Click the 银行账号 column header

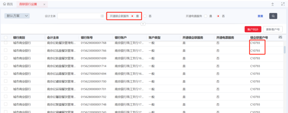[x=87, y=37]
